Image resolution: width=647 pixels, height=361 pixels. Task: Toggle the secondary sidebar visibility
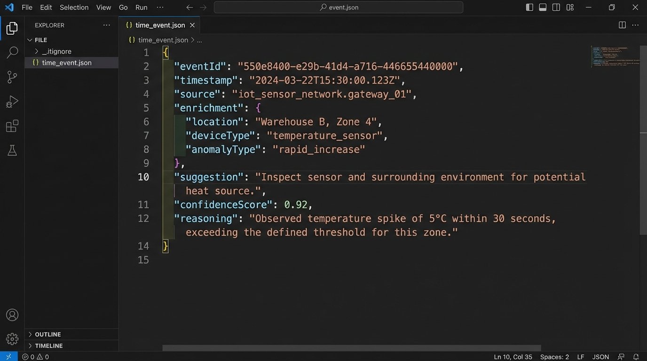(556, 7)
